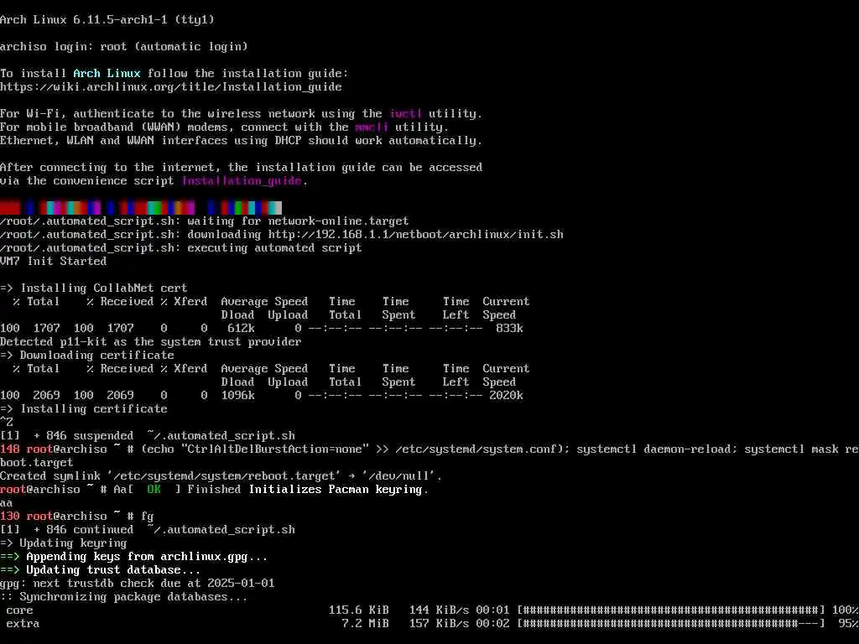Click the 'VM7 Init Started' line
Screen dimensions: 859x644
point(53,262)
